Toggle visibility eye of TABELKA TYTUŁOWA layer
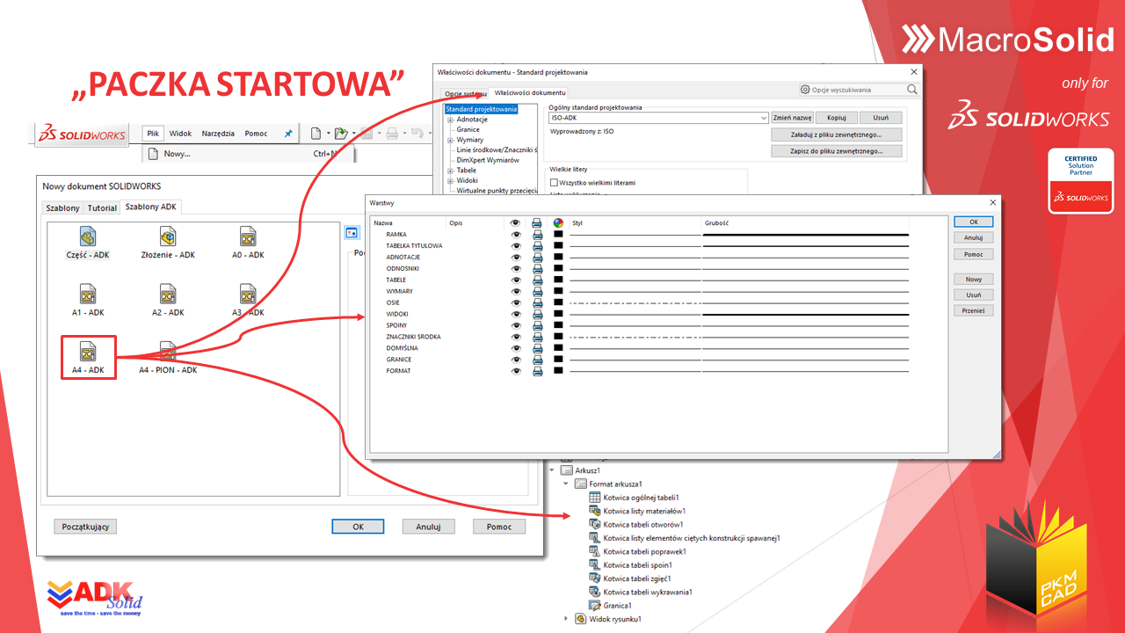The width and height of the screenshot is (1125, 633). tap(516, 246)
